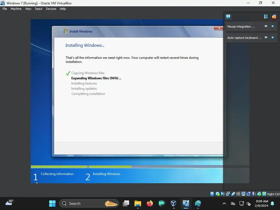Open the Input menu
The width and height of the screenshot is (280, 210).
point(39,9)
